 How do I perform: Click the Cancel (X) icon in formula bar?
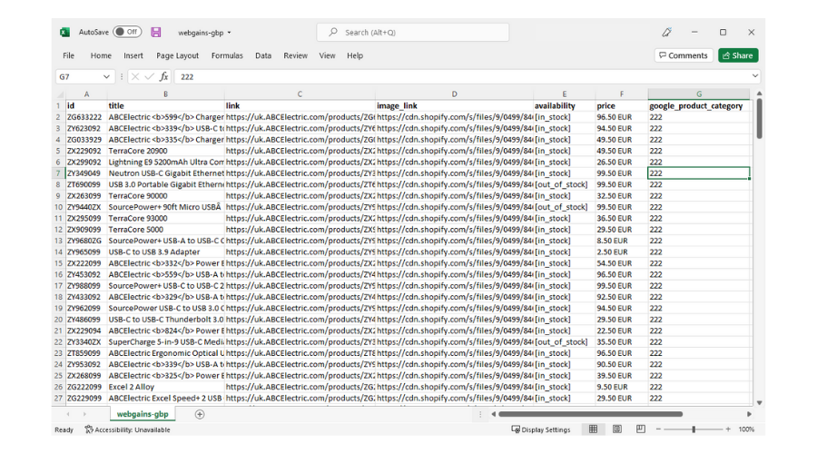point(135,76)
